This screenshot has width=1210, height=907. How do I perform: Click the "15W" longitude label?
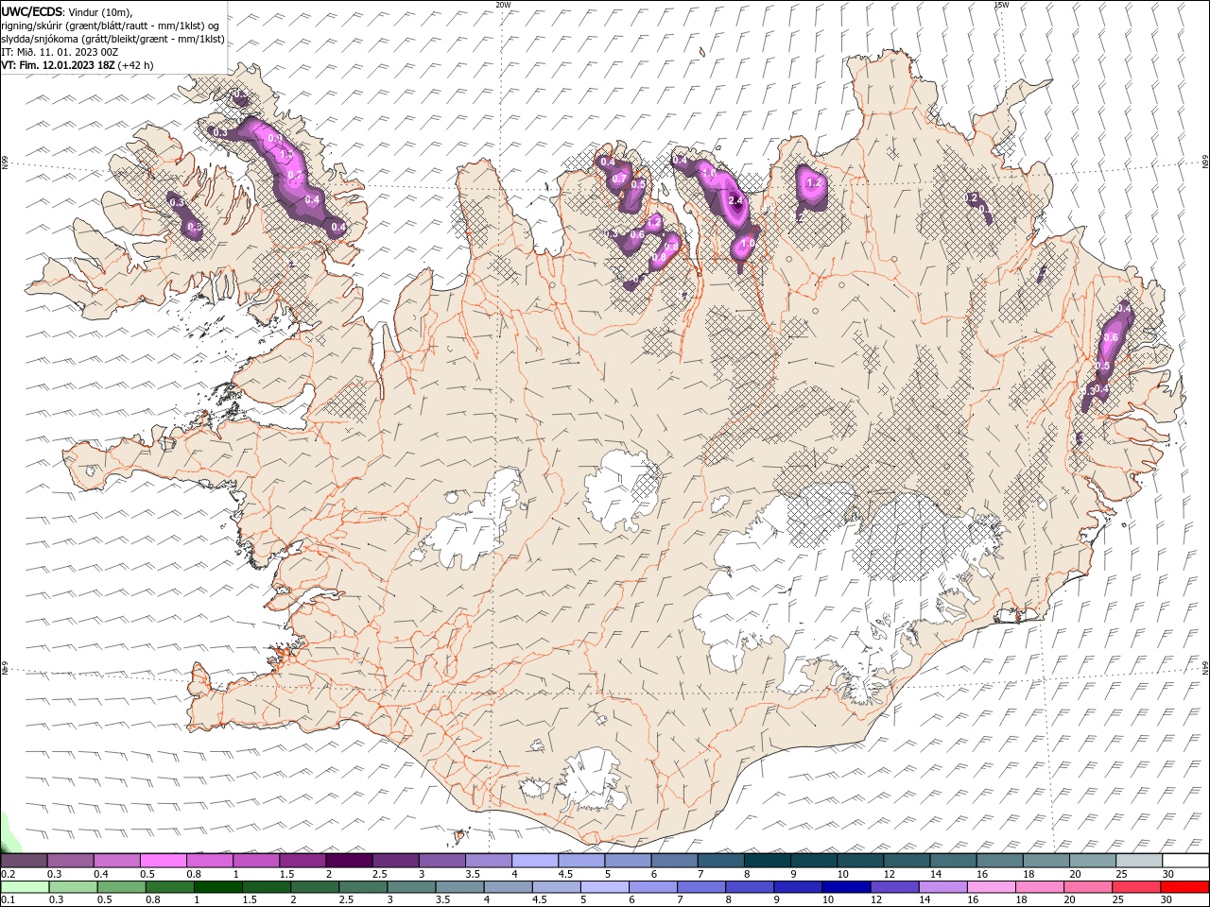tap(1001, 5)
